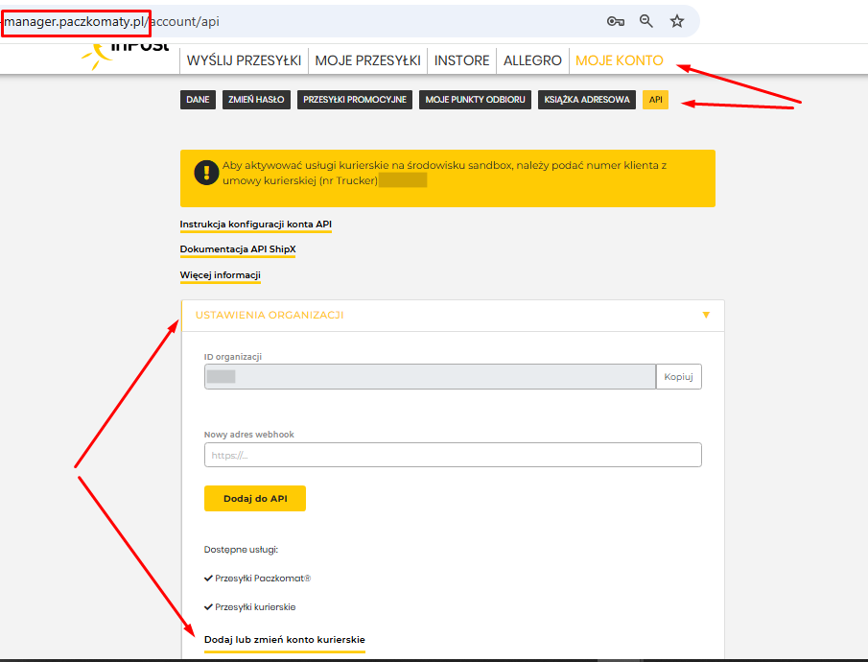Select the API tab
This screenshot has width=868, height=662.
[655, 100]
